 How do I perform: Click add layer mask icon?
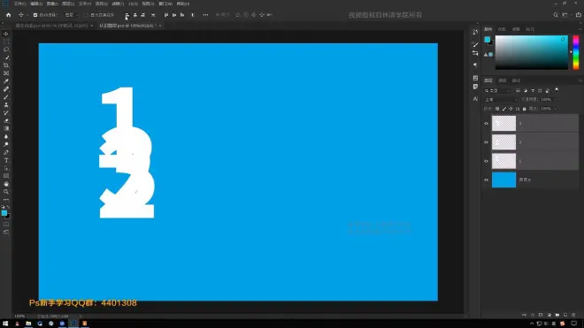tap(541, 315)
